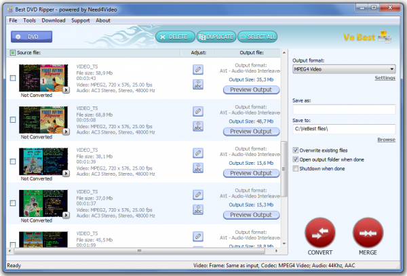Open the output format Settings link

[x=385, y=78]
